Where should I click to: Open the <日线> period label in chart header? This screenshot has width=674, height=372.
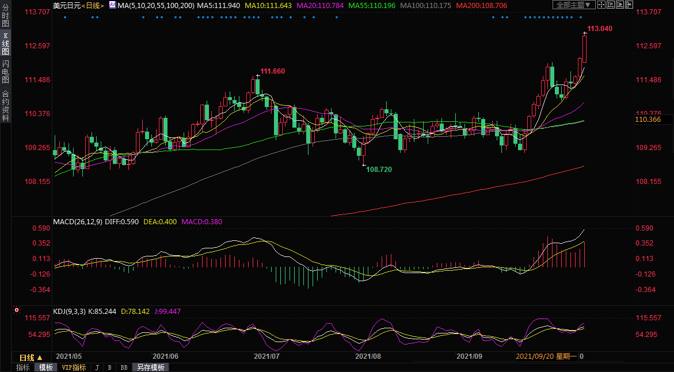pyautogui.click(x=92, y=5)
